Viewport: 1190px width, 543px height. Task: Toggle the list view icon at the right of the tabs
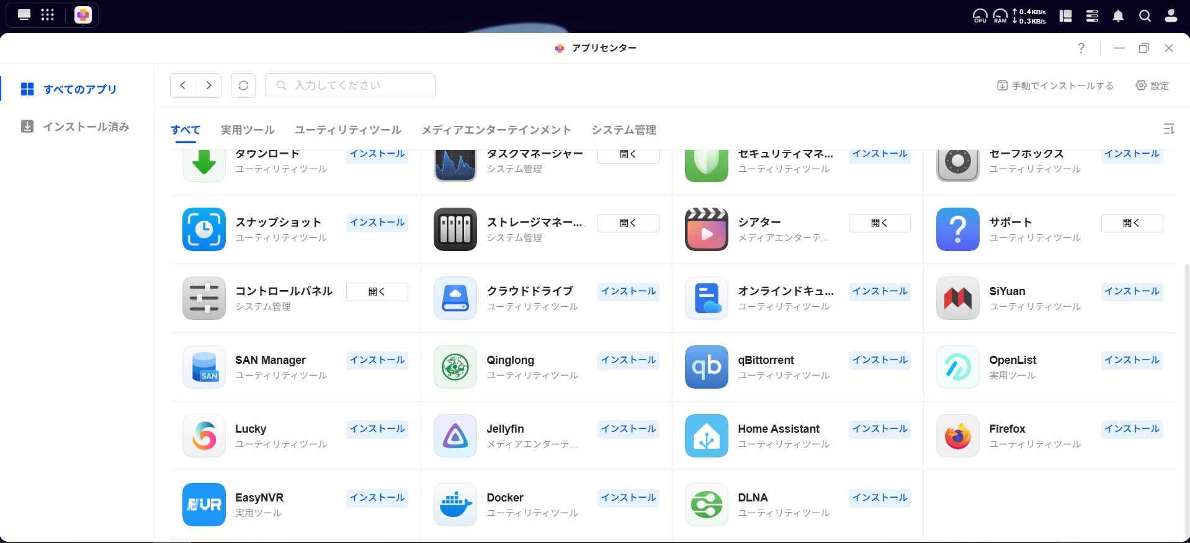[x=1168, y=129]
